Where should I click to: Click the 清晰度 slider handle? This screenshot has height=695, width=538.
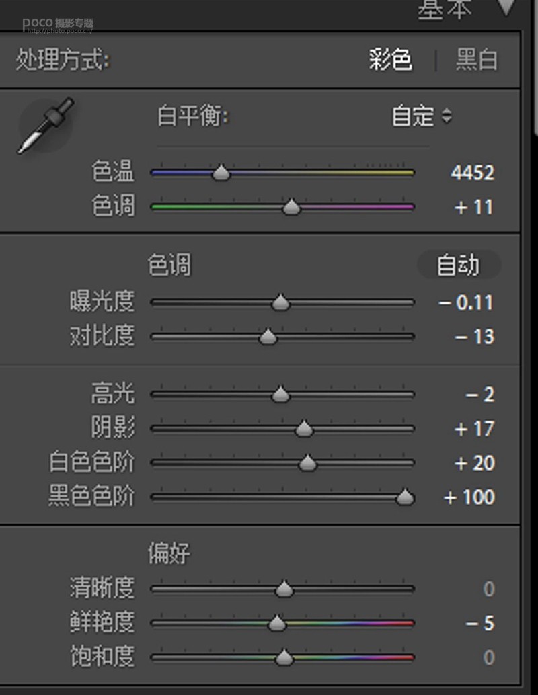click(x=284, y=589)
